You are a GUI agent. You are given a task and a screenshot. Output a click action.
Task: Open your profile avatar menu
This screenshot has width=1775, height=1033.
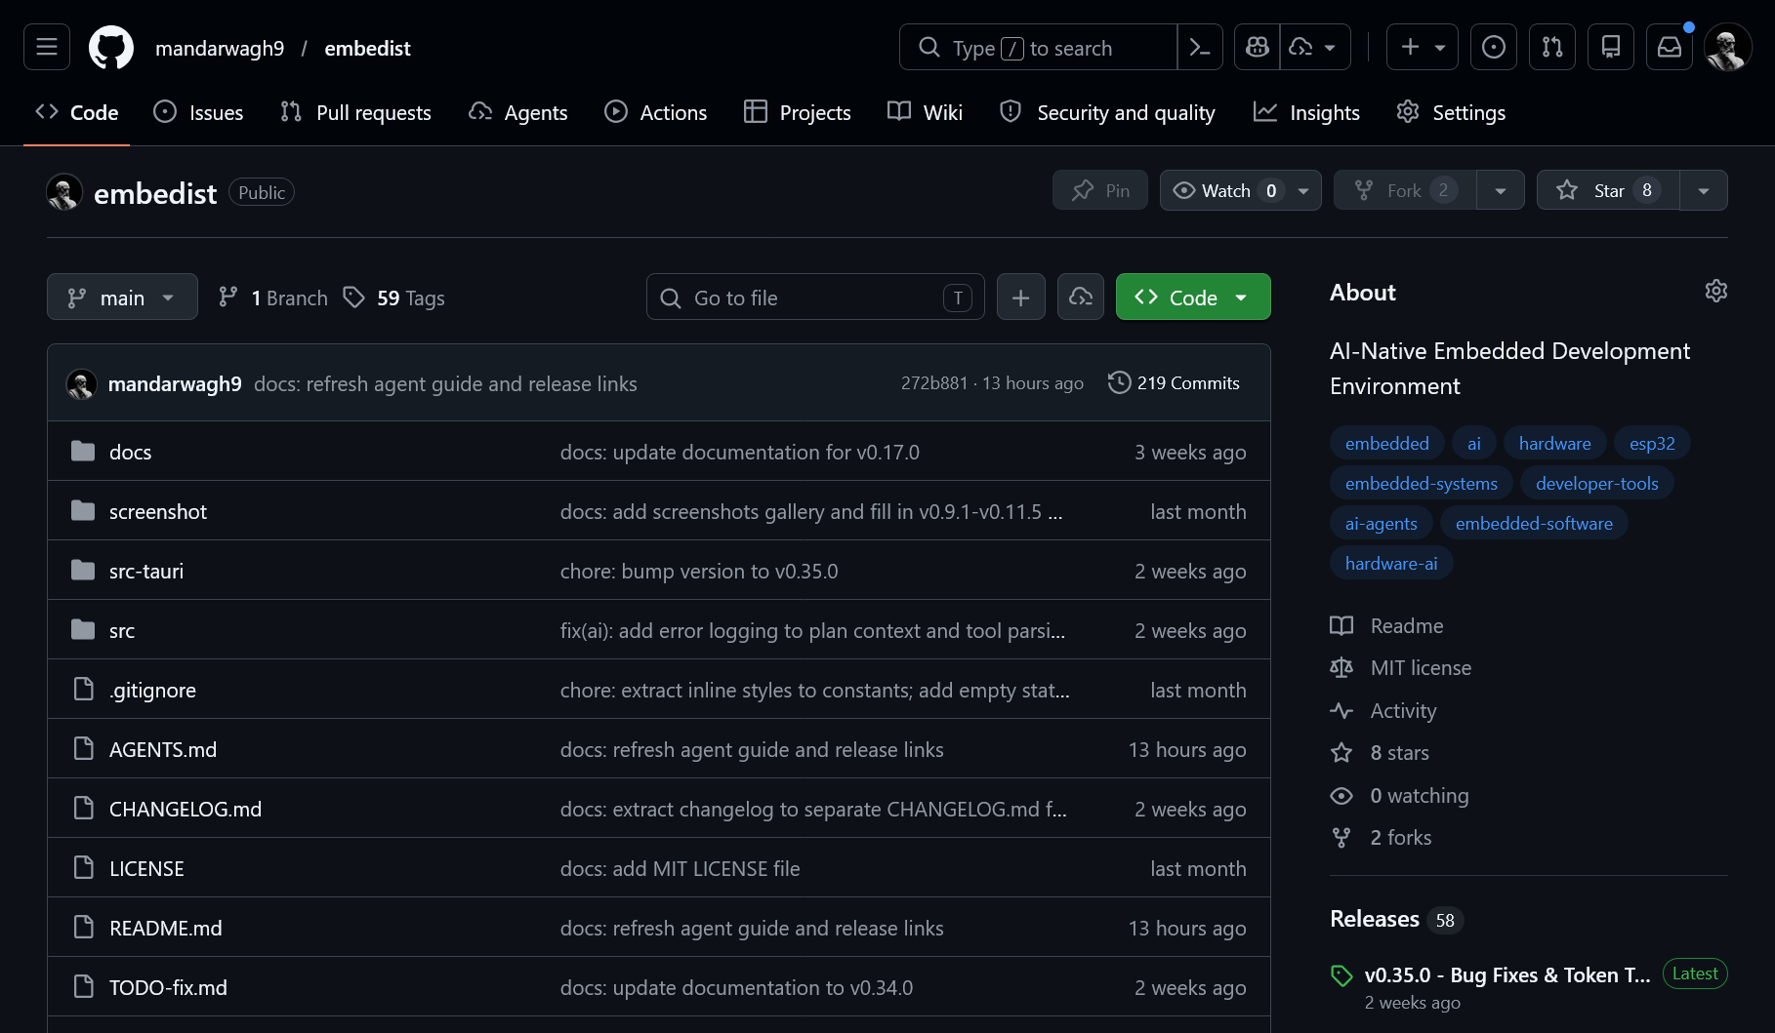point(1728,46)
